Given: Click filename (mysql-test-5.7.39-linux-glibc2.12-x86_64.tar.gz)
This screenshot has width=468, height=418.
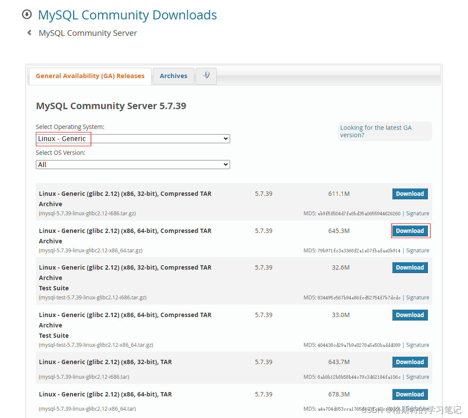Looking at the screenshot, I should pos(96,345).
